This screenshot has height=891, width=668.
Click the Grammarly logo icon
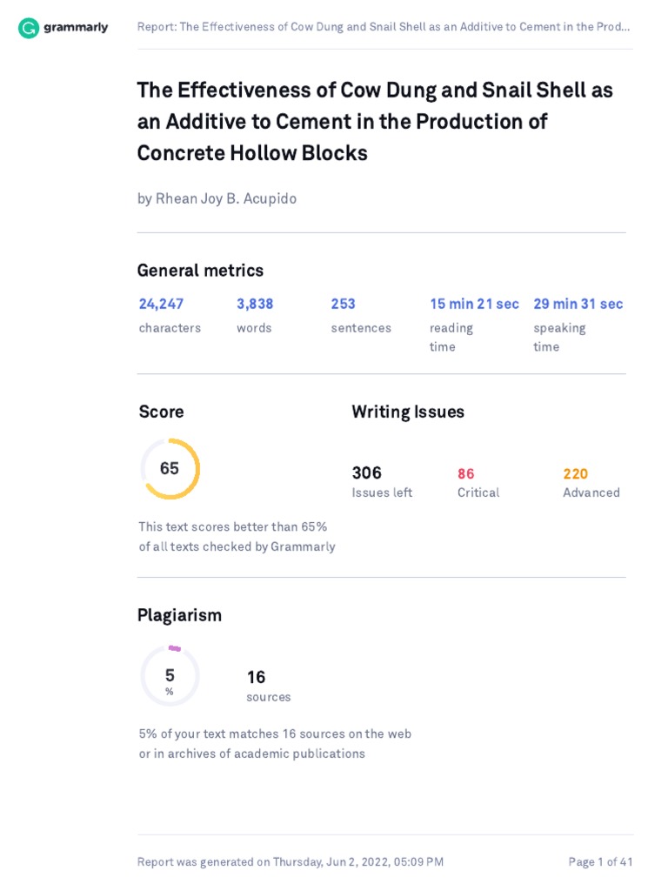point(29,28)
